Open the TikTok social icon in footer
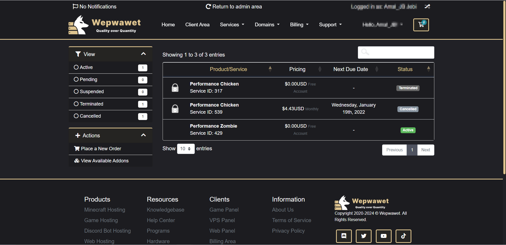This screenshot has width=506, height=245. [x=403, y=236]
